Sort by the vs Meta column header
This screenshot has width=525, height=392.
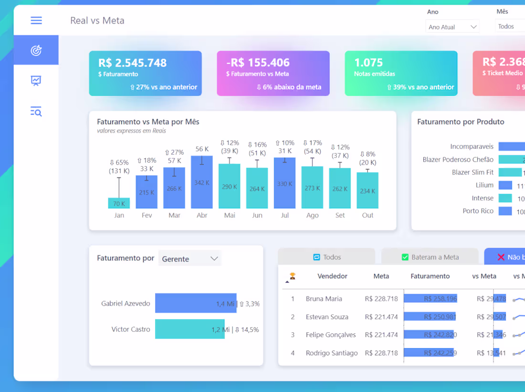pyautogui.click(x=484, y=276)
